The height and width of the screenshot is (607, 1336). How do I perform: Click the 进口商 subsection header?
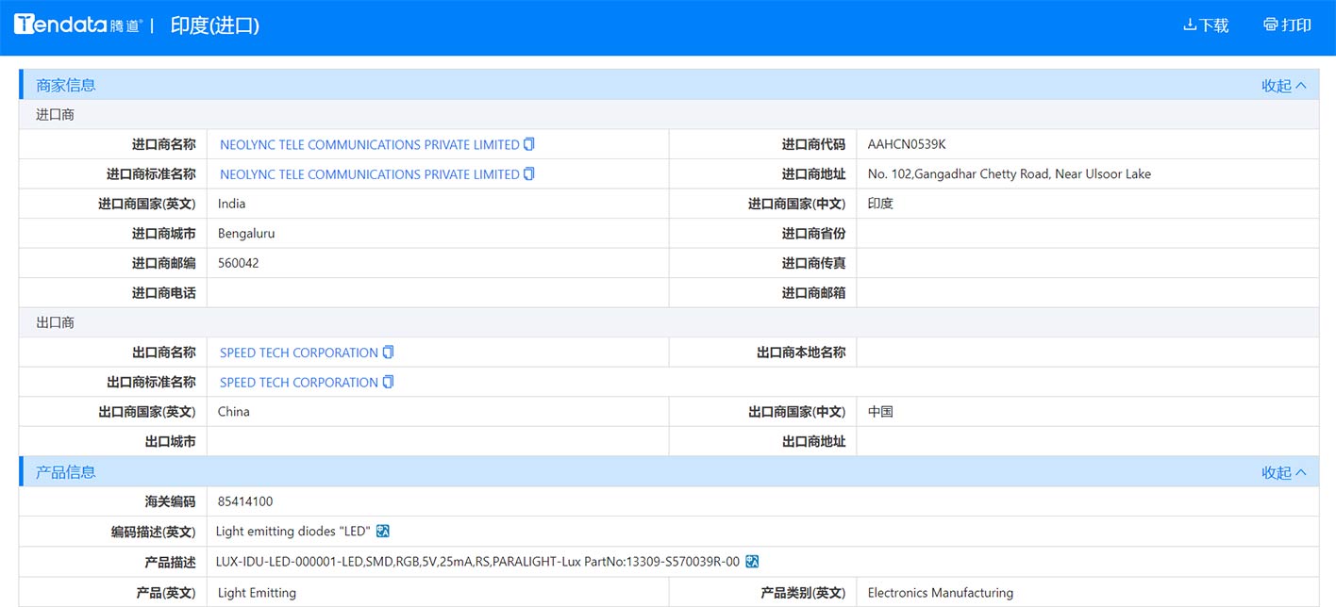[55, 115]
